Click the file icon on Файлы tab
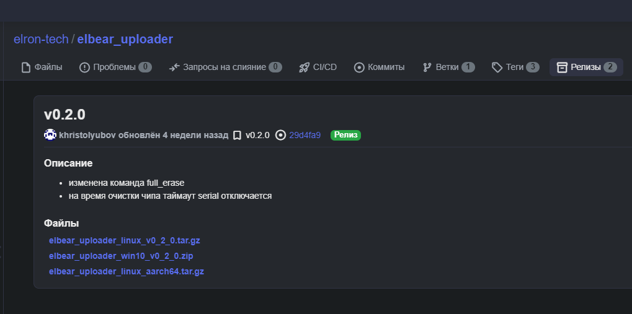 26,68
